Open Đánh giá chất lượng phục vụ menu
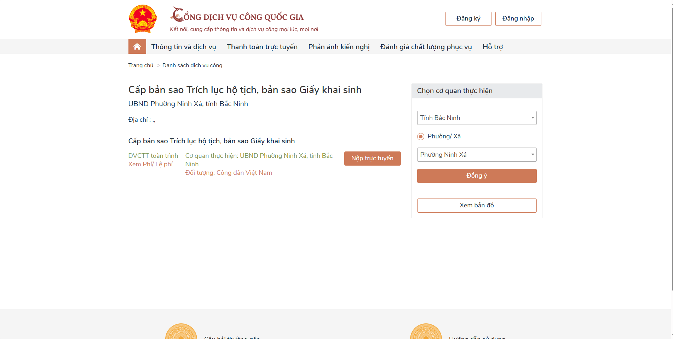The height and width of the screenshot is (339, 673). coord(426,47)
